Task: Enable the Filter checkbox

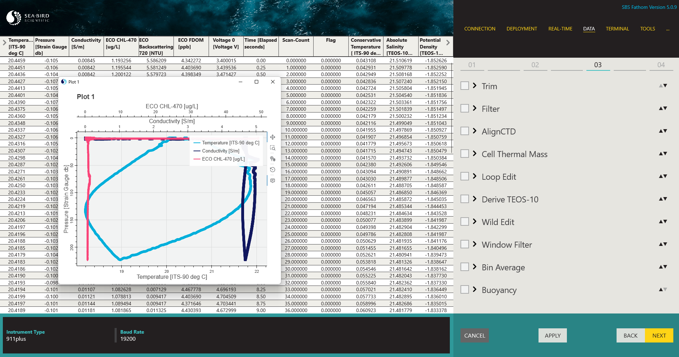Action: pyautogui.click(x=465, y=108)
